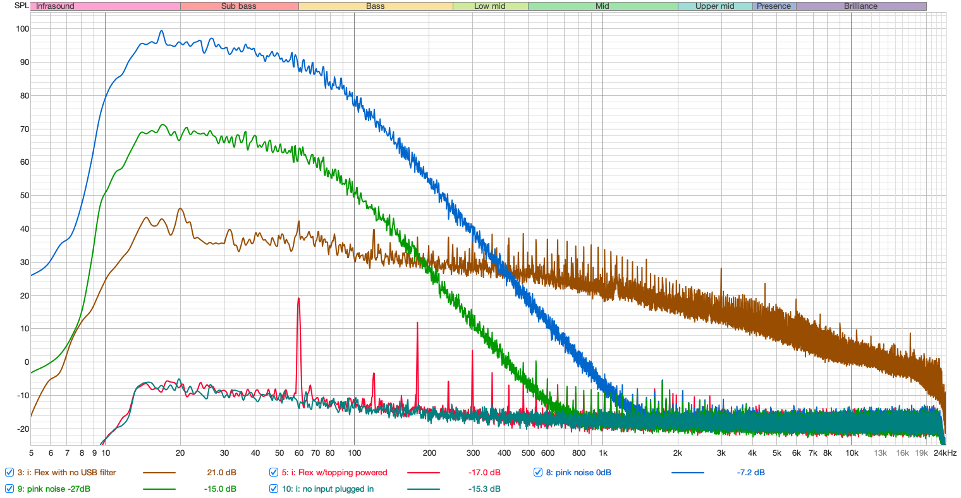Click the 60 Hz hum peak on the red trace
The image size is (961, 498).
coord(298,299)
